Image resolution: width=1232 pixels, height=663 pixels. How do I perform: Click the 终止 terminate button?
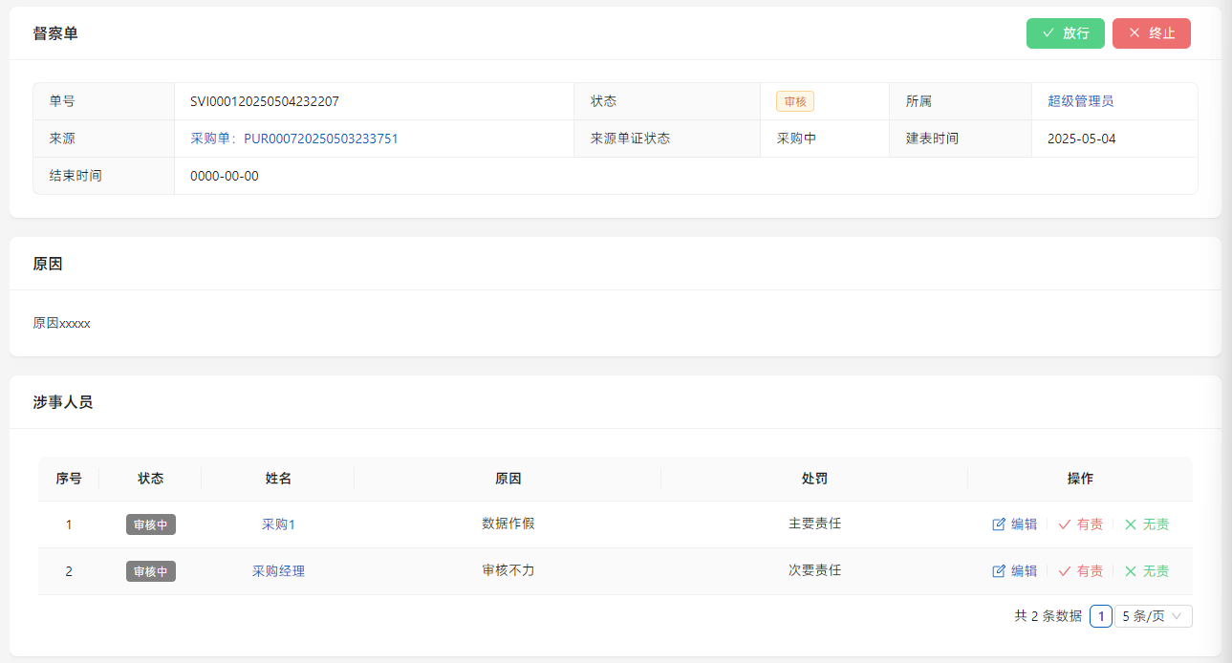[x=1151, y=33]
